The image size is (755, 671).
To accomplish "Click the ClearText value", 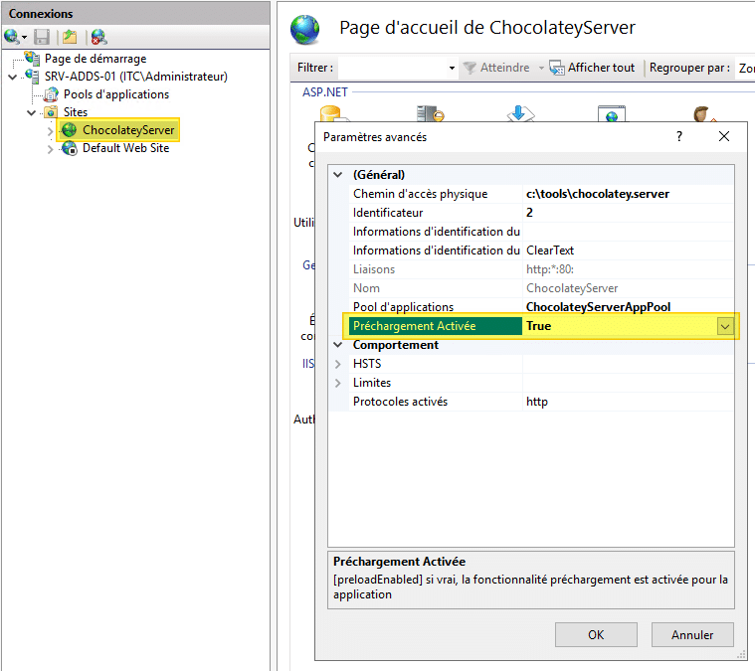I will pos(550,251).
